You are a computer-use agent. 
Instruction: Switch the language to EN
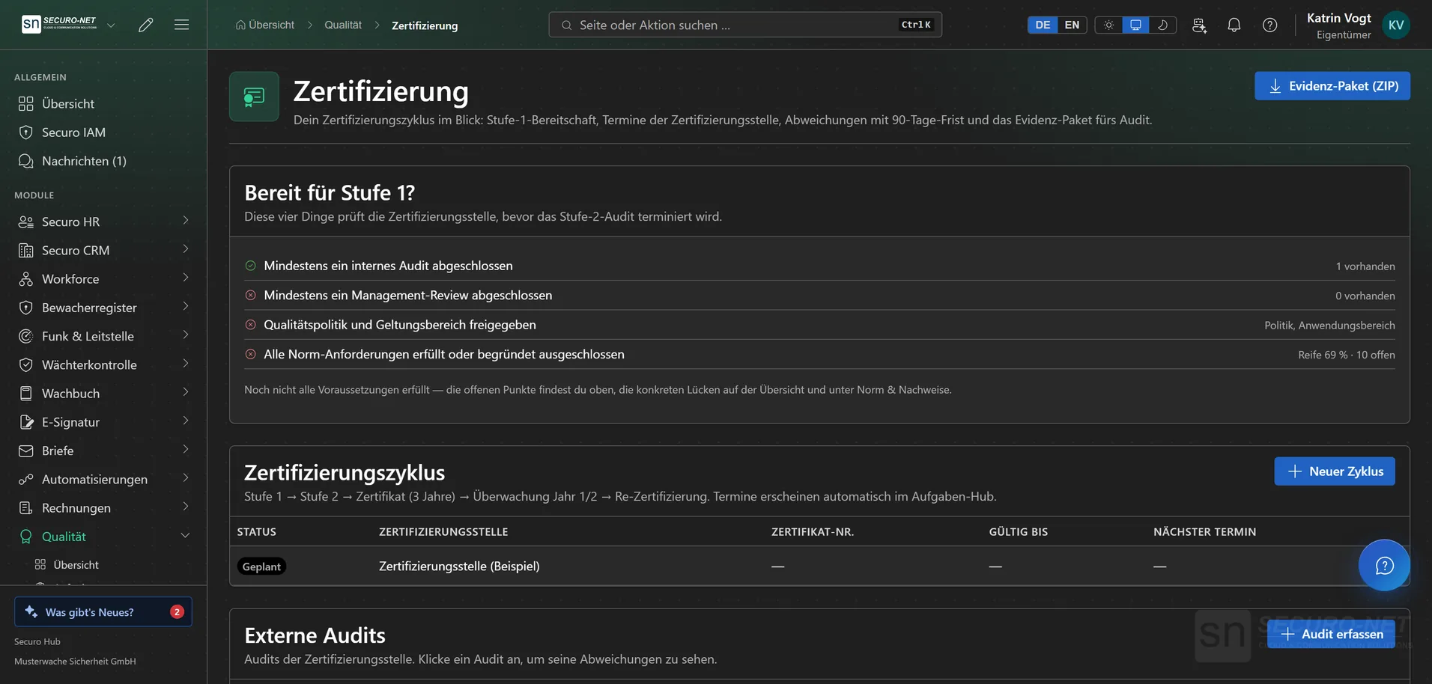pos(1072,25)
